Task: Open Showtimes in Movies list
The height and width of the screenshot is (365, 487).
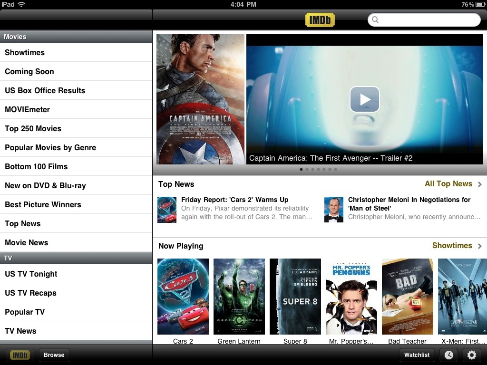Action: click(x=76, y=52)
